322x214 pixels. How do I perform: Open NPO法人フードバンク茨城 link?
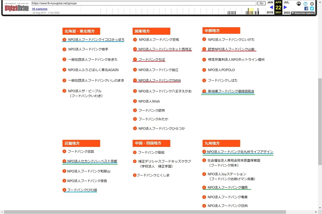click(159, 40)
